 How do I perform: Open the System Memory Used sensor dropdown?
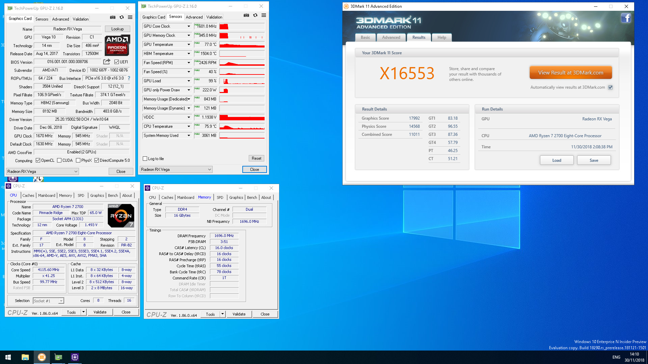click(189, 135)
